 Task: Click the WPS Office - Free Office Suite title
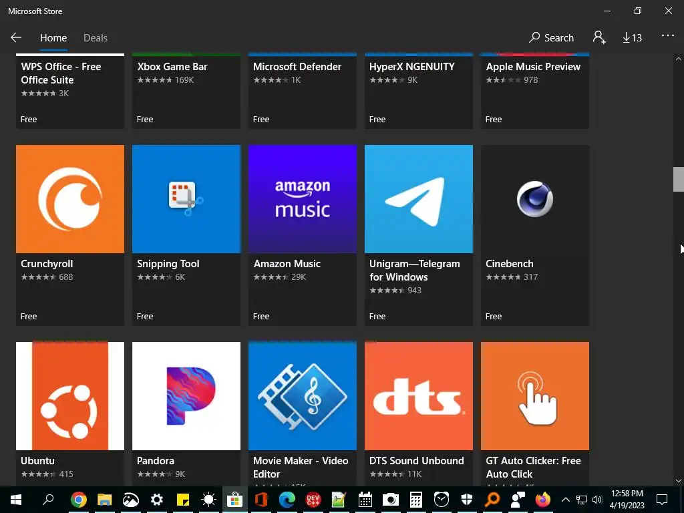point(61,73)
